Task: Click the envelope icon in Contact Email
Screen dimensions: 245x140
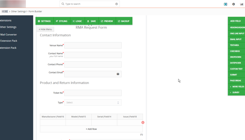Action: pos(118,74)
